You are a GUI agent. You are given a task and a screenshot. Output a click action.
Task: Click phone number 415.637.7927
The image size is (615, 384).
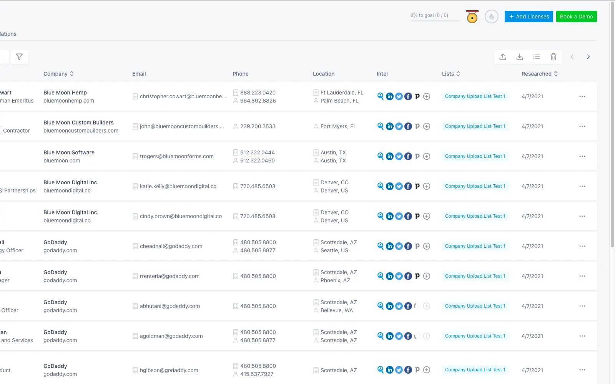(x=257, y=374)
